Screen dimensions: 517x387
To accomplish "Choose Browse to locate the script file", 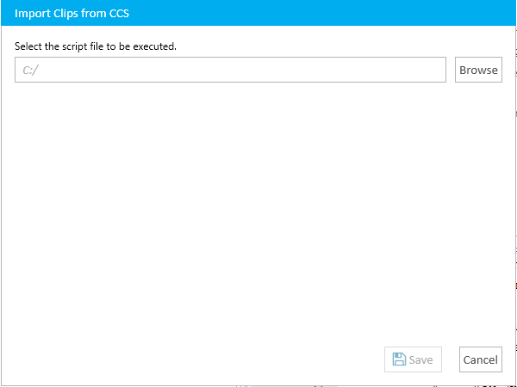I will (x=478, y=70).
